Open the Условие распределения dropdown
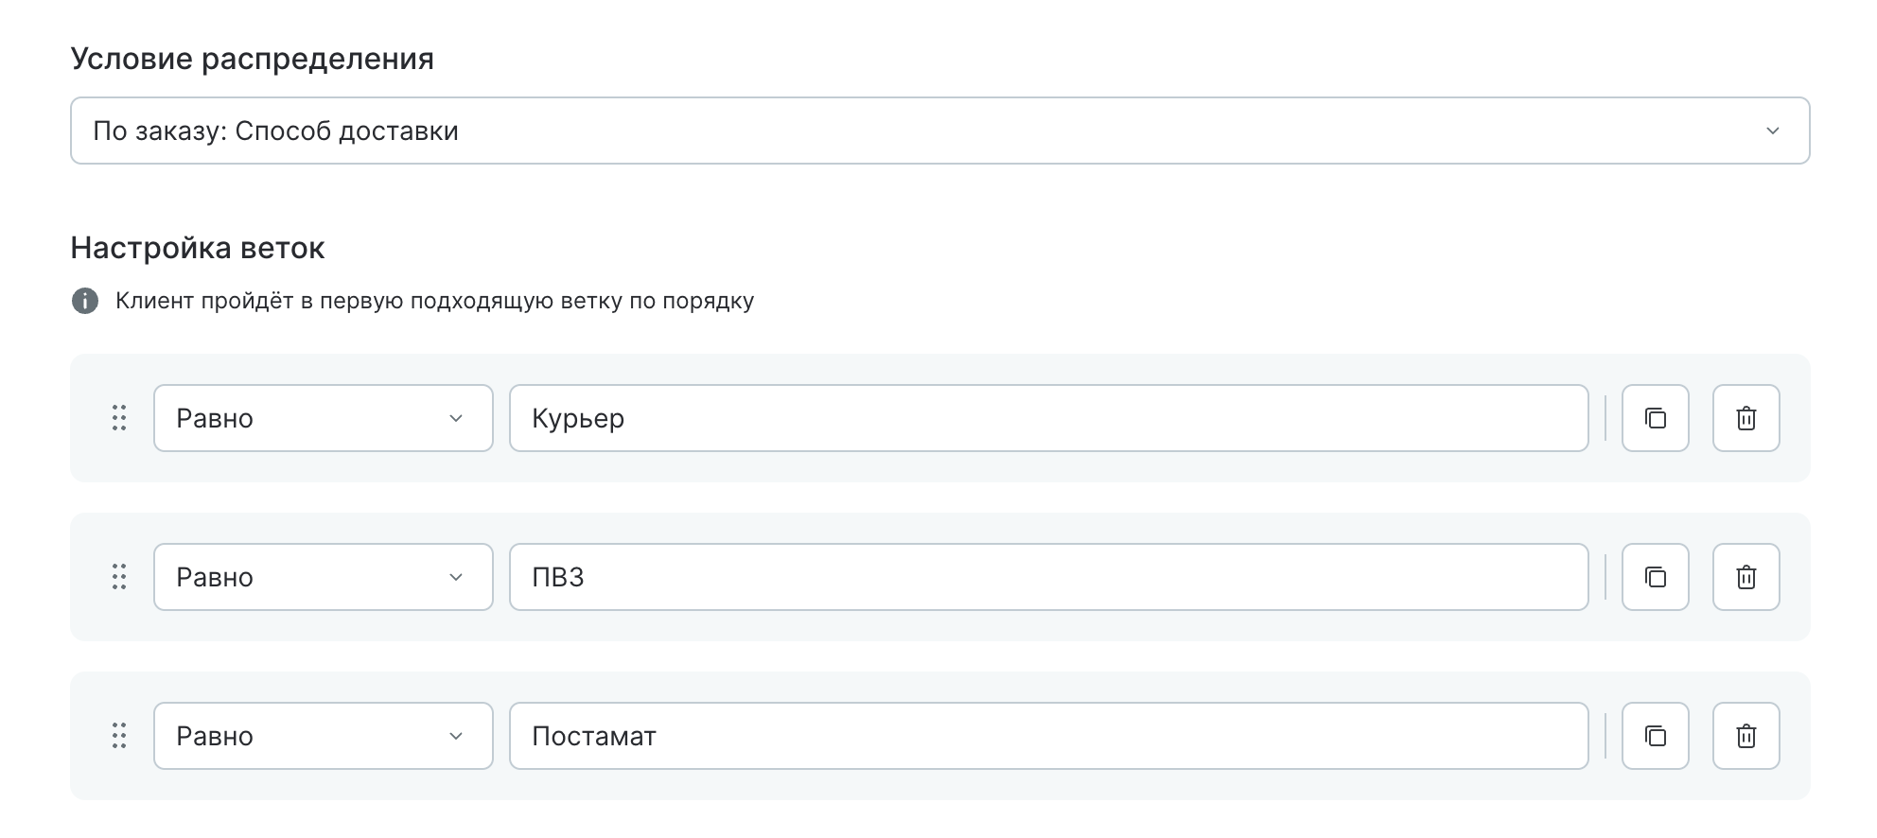 [x=938, y=131]
